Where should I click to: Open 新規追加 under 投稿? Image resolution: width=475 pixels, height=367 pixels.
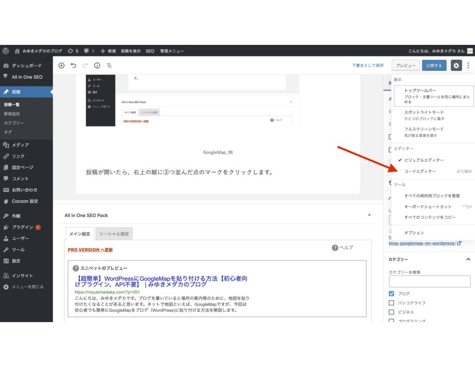[x=12, y=114]
